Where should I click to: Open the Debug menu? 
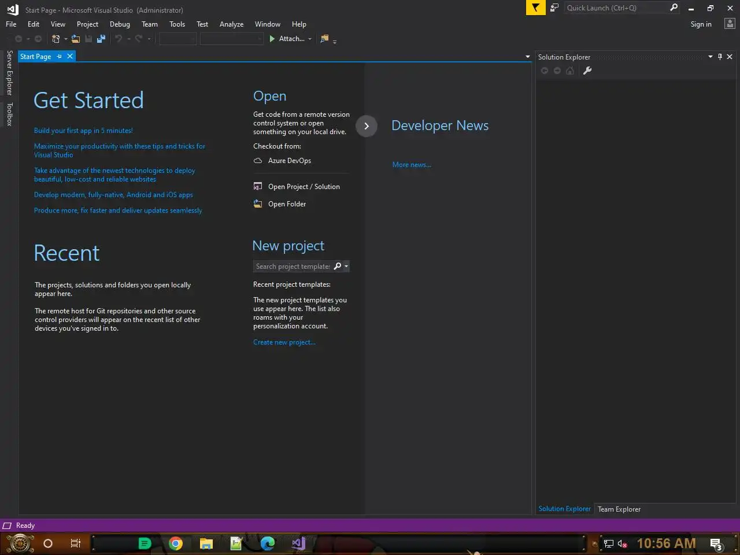point(120,24)
